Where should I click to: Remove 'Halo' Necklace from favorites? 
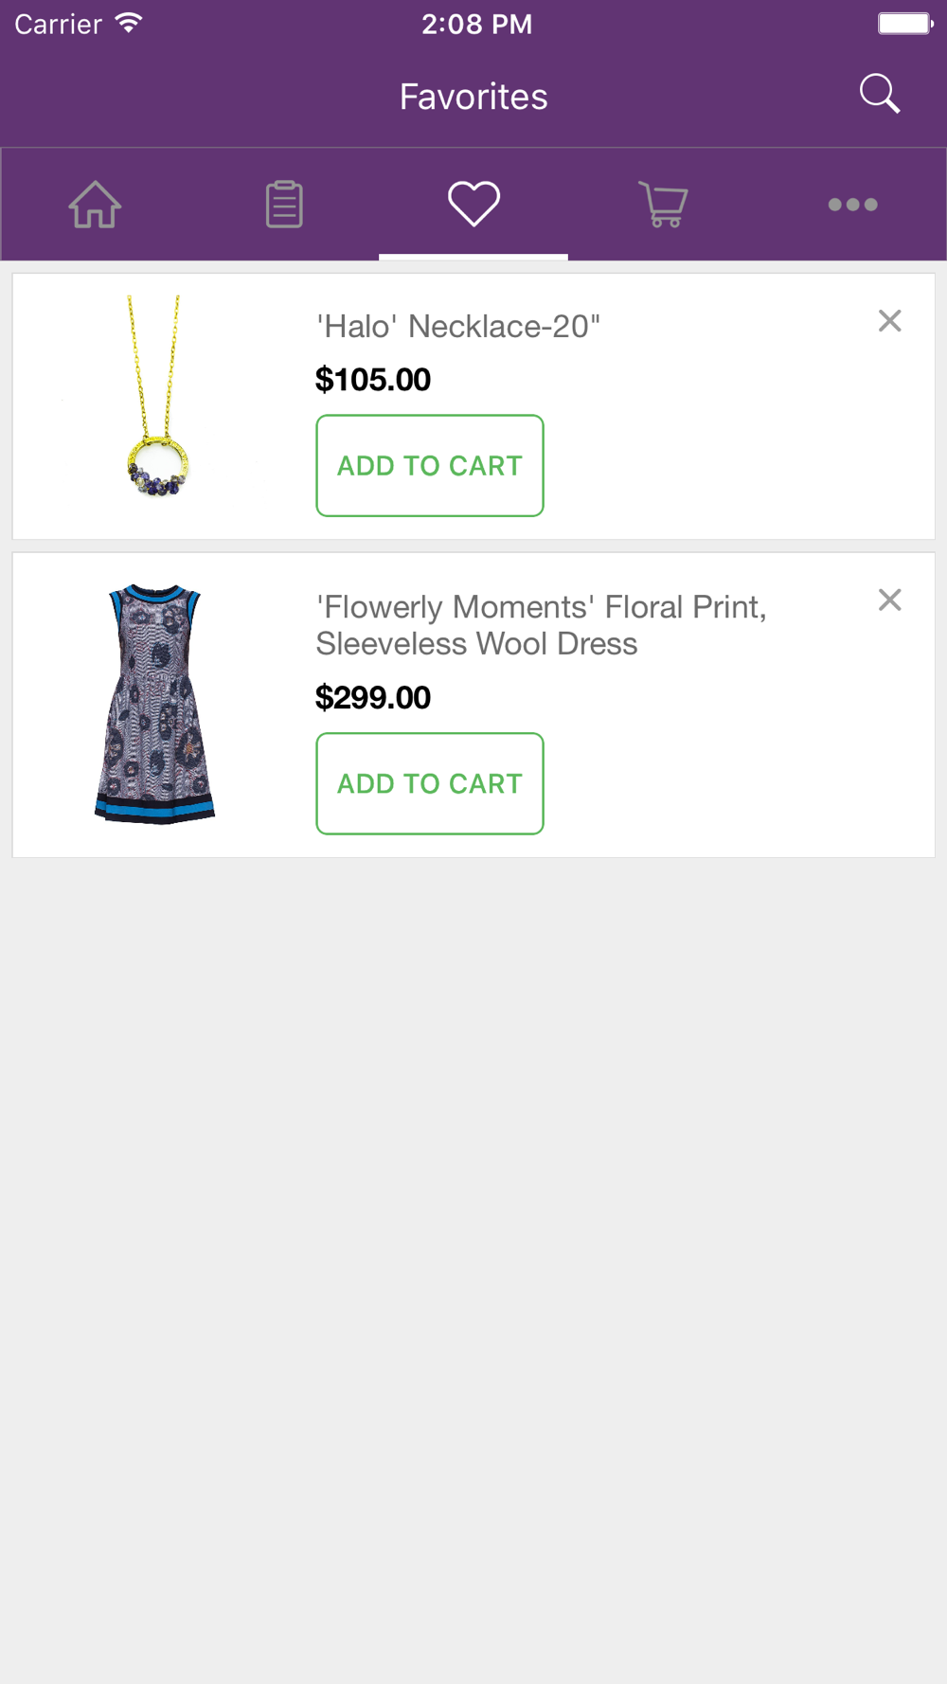(x=889, y=321)
